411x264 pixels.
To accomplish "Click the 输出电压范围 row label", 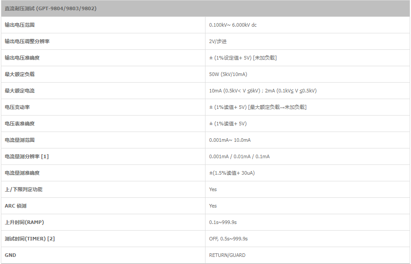I will (20, 25).
